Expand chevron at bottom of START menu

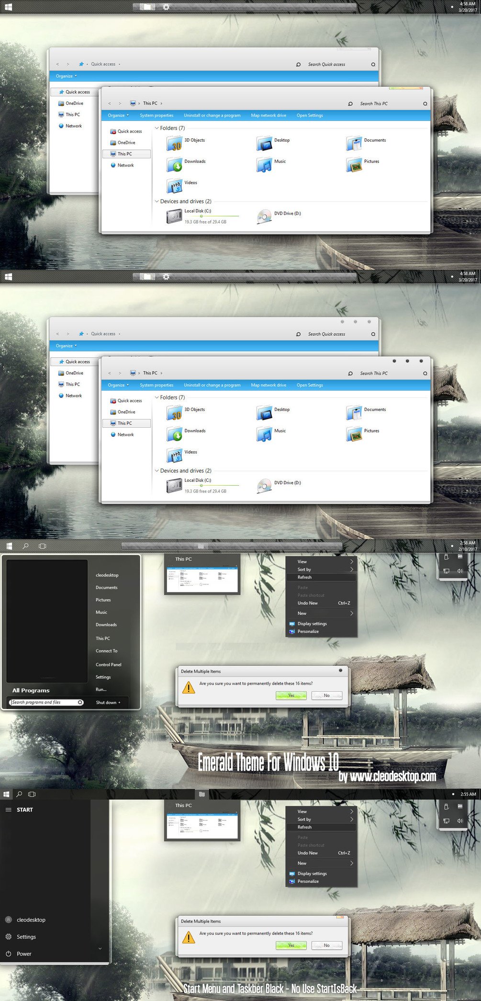point(100,949)
